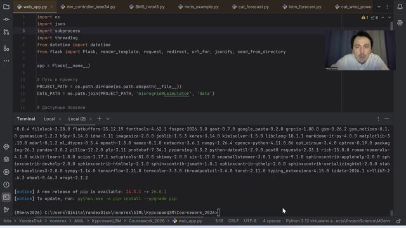Open the Python Packages tool window

tap(6, 146)
